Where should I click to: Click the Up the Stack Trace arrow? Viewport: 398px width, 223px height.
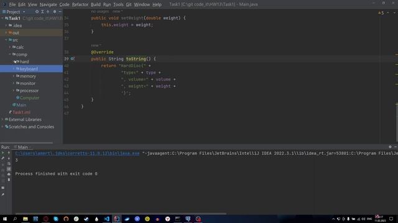coord(9,153)
